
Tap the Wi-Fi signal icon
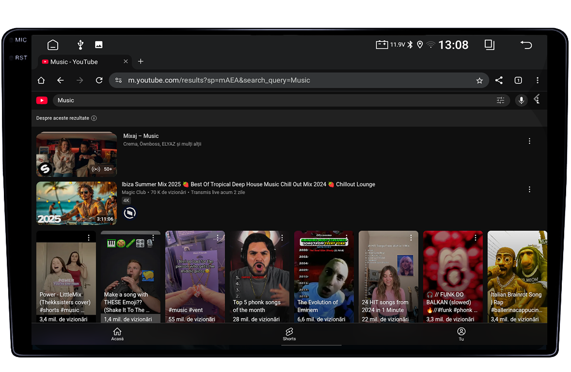[x=431, y=45]
